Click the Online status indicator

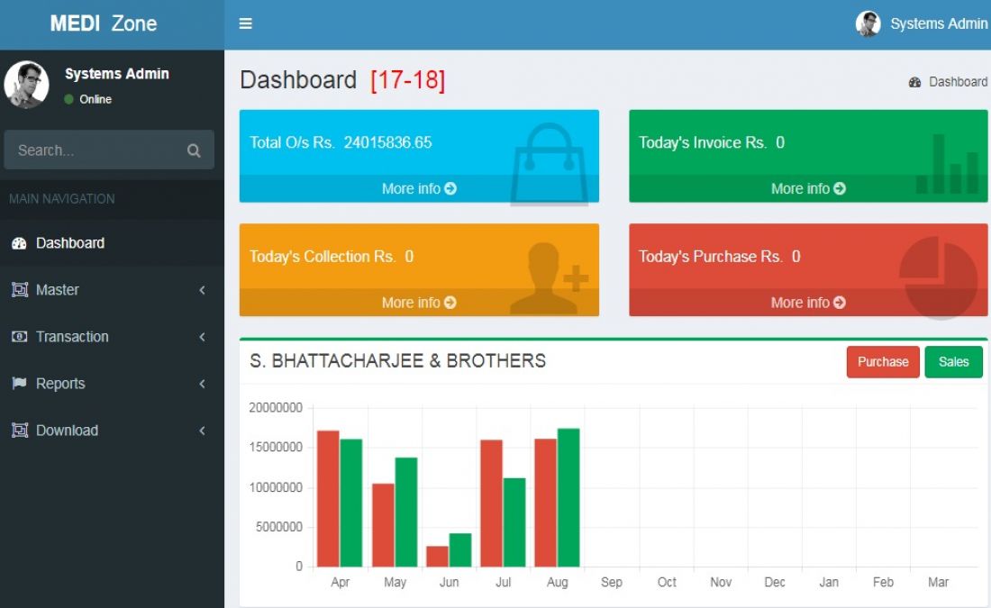68,99
